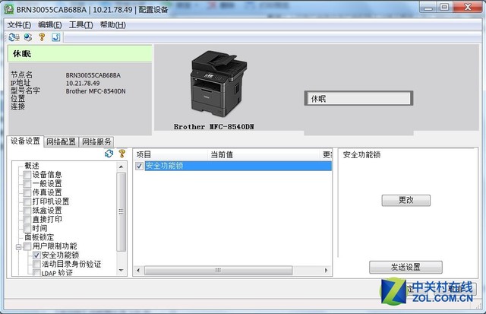
Task: Click the IP address 10.21.78.49 value
Action: (83, 83)
